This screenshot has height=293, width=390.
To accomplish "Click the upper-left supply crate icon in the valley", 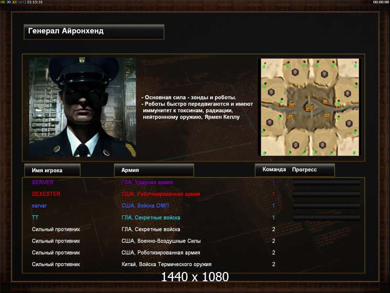I will (292, 105).
